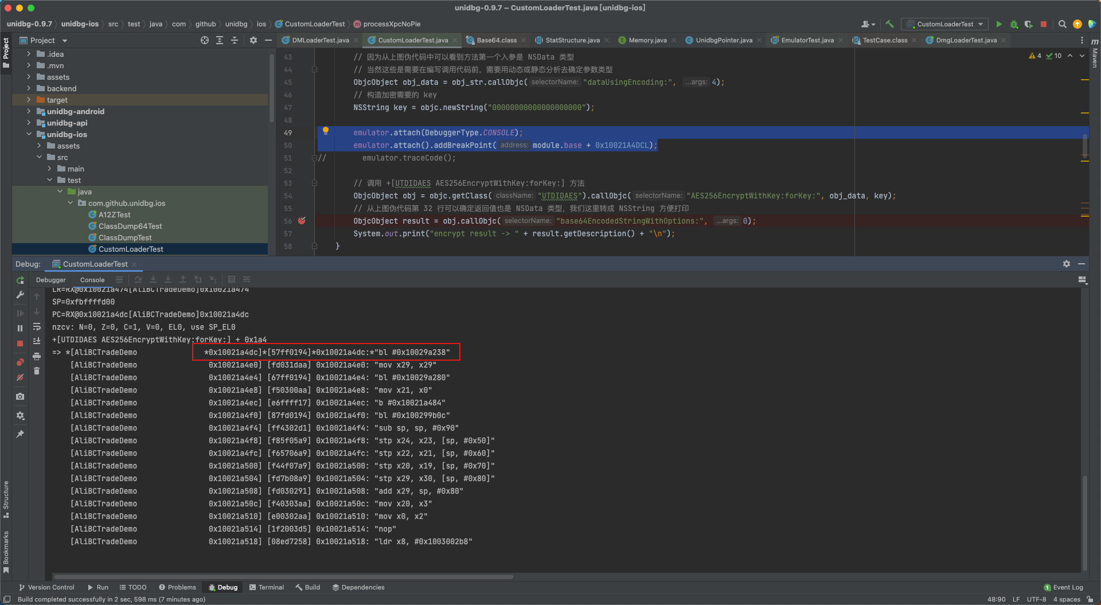Toggle Mute Breakpoints in the debug sidebar
The width and height of the screenshot is (1101, 605).
click(20, 377)
